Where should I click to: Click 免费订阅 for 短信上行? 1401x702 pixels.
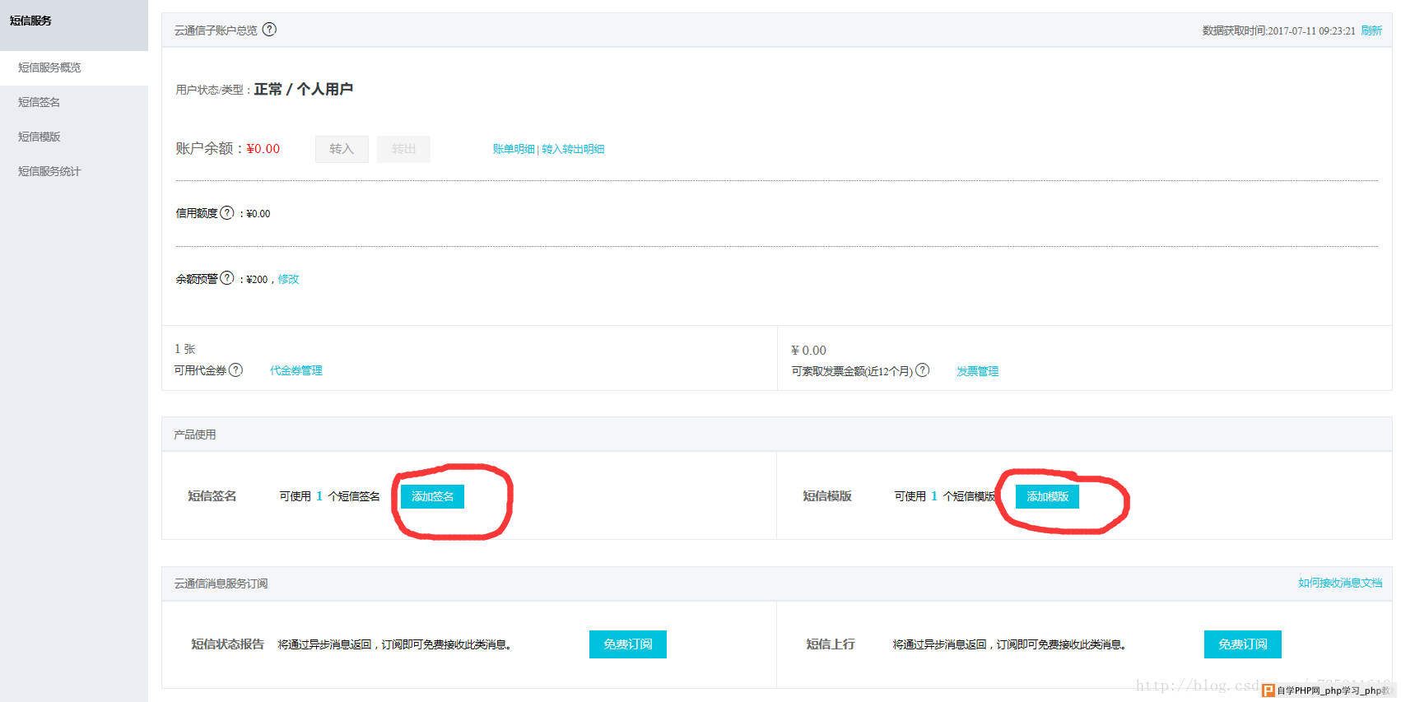1243,644
